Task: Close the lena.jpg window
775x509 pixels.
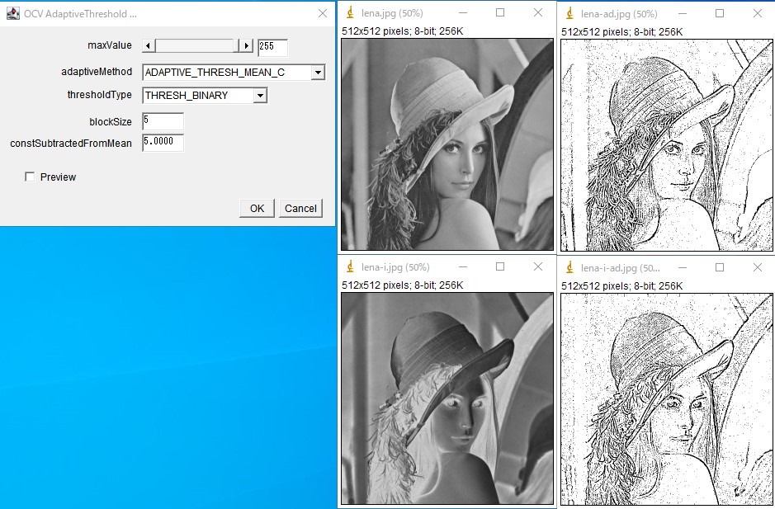Action: point(538,13)
